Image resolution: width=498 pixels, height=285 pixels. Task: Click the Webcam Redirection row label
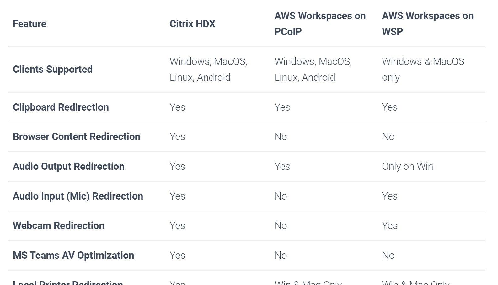(x=58, y=225)
